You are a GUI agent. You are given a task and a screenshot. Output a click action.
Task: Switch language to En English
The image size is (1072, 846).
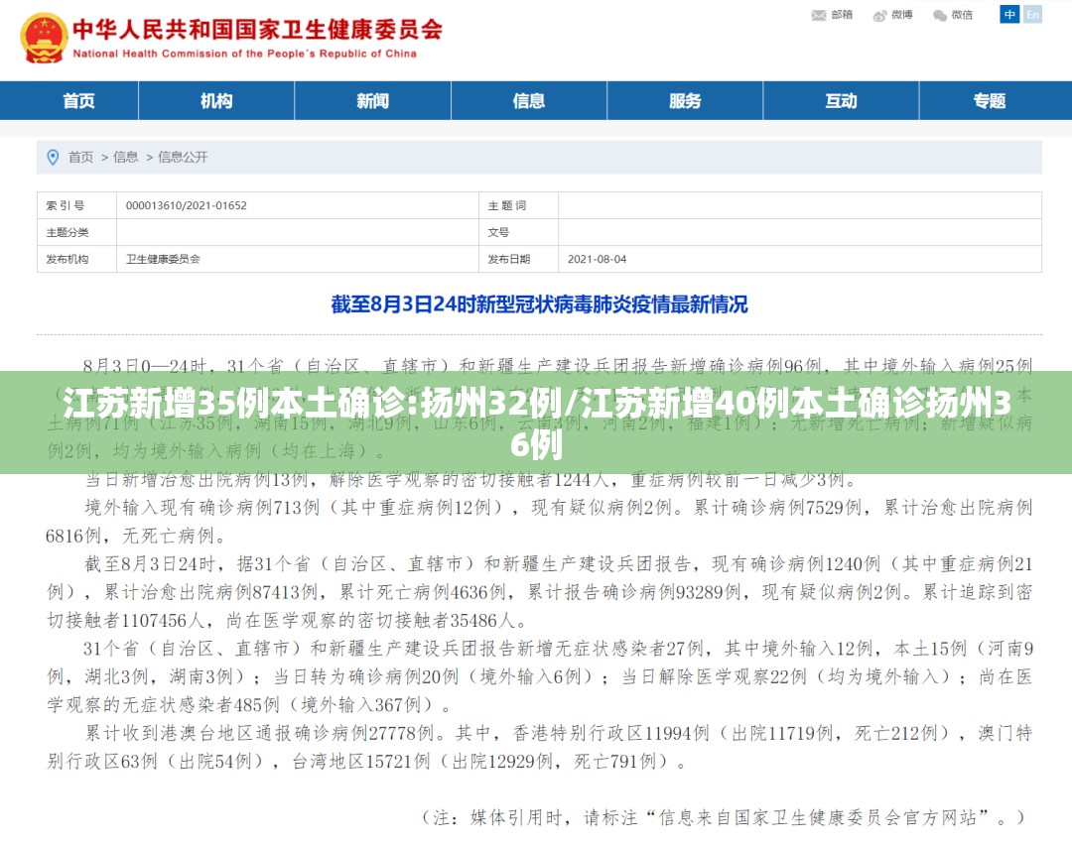click(x=1032, y=14)
